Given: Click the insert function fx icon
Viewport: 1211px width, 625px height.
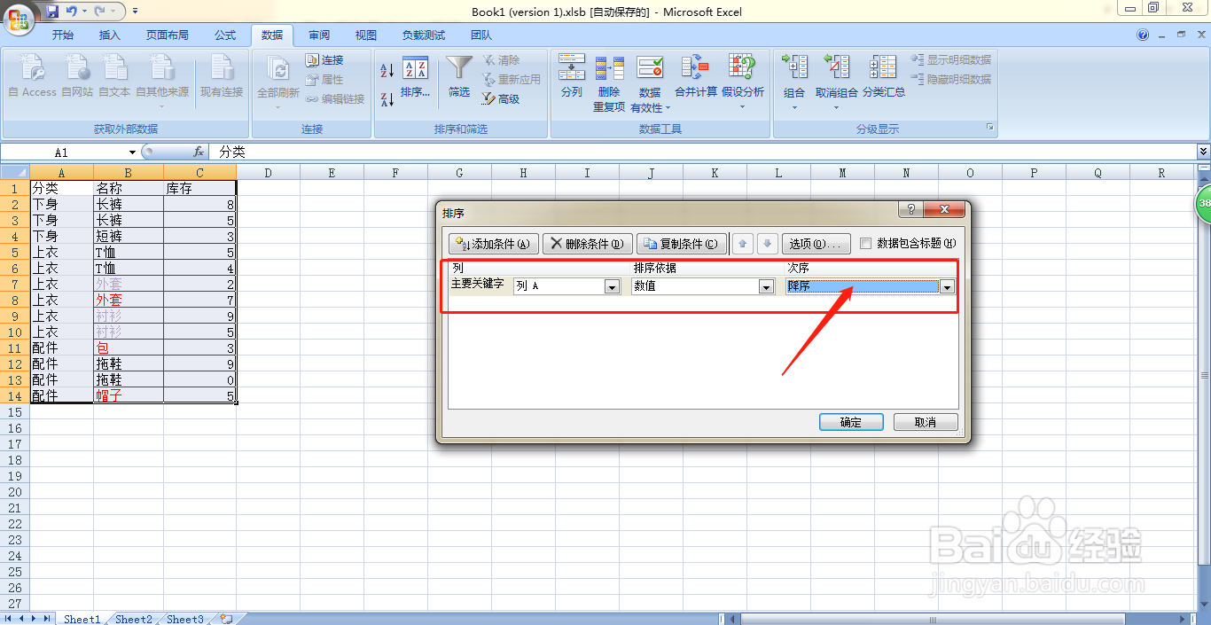Looking at the screenshot, I should point(199,152).
